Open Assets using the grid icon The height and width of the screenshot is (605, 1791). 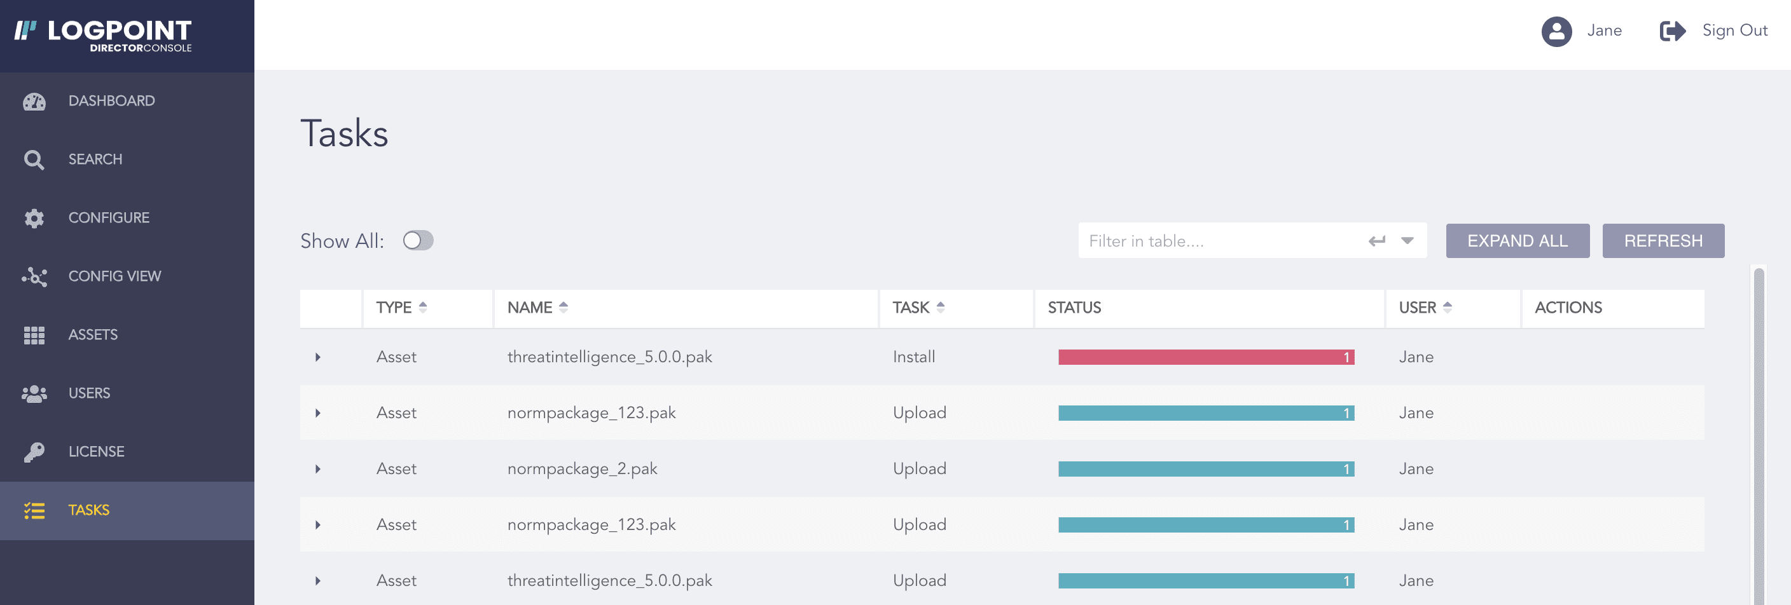33,334
